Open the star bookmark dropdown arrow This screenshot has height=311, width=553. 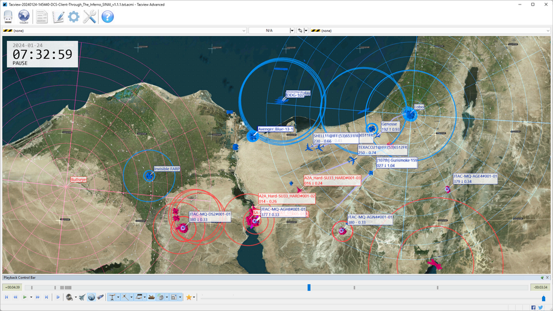(x=194, y=298)
